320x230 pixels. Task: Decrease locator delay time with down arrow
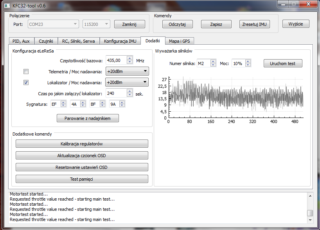[130, 95]
